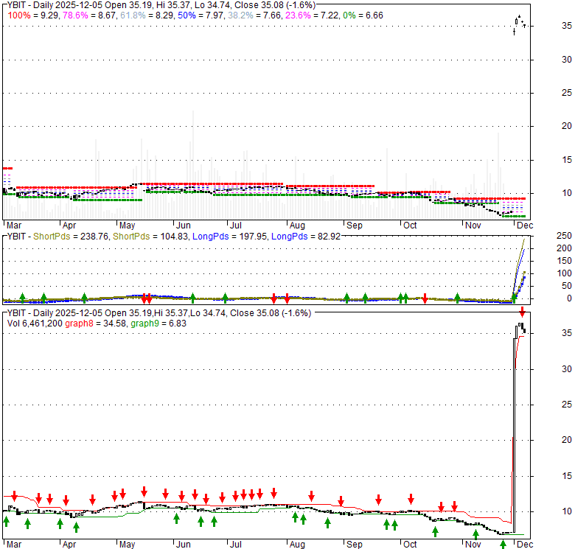Click the Nov label under the top chart
Image resolution: width=575 pixels, height=549 pixels.
click(473, 225)
